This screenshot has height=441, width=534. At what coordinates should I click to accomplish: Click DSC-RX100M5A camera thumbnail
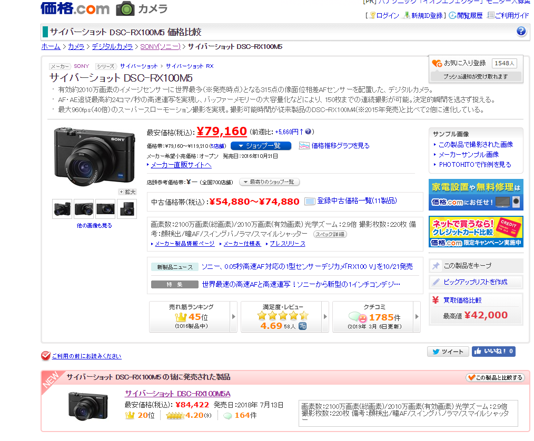88,406
